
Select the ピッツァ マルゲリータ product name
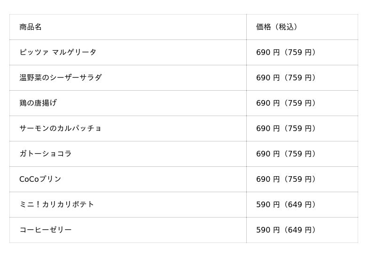tap(58, 53)
